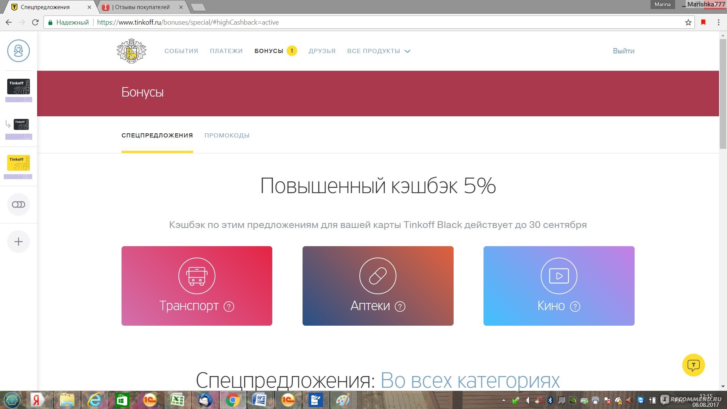Click the Выйти logout link
Viewport: 727px width, 409px height.
point(623,51)
